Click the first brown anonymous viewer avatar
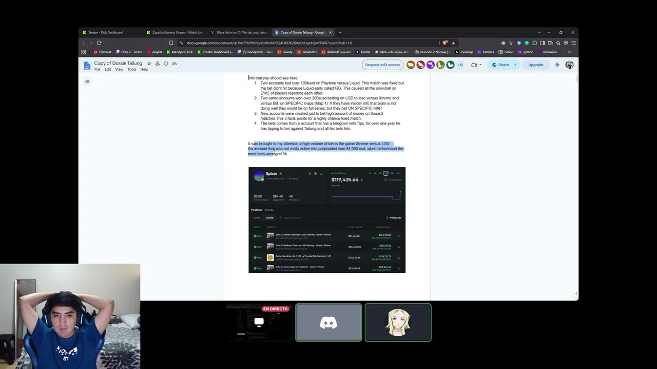This screenshot has width=657, height=369. coord(411,65)
